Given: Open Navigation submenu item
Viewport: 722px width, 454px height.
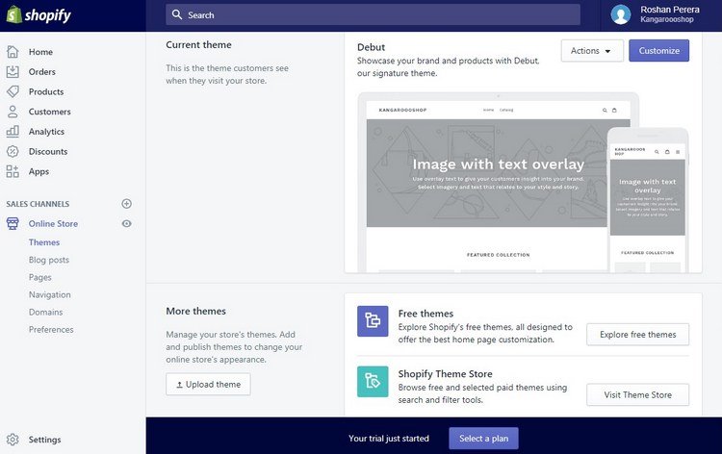Looking at the screenshot, I should pos(50,295).
